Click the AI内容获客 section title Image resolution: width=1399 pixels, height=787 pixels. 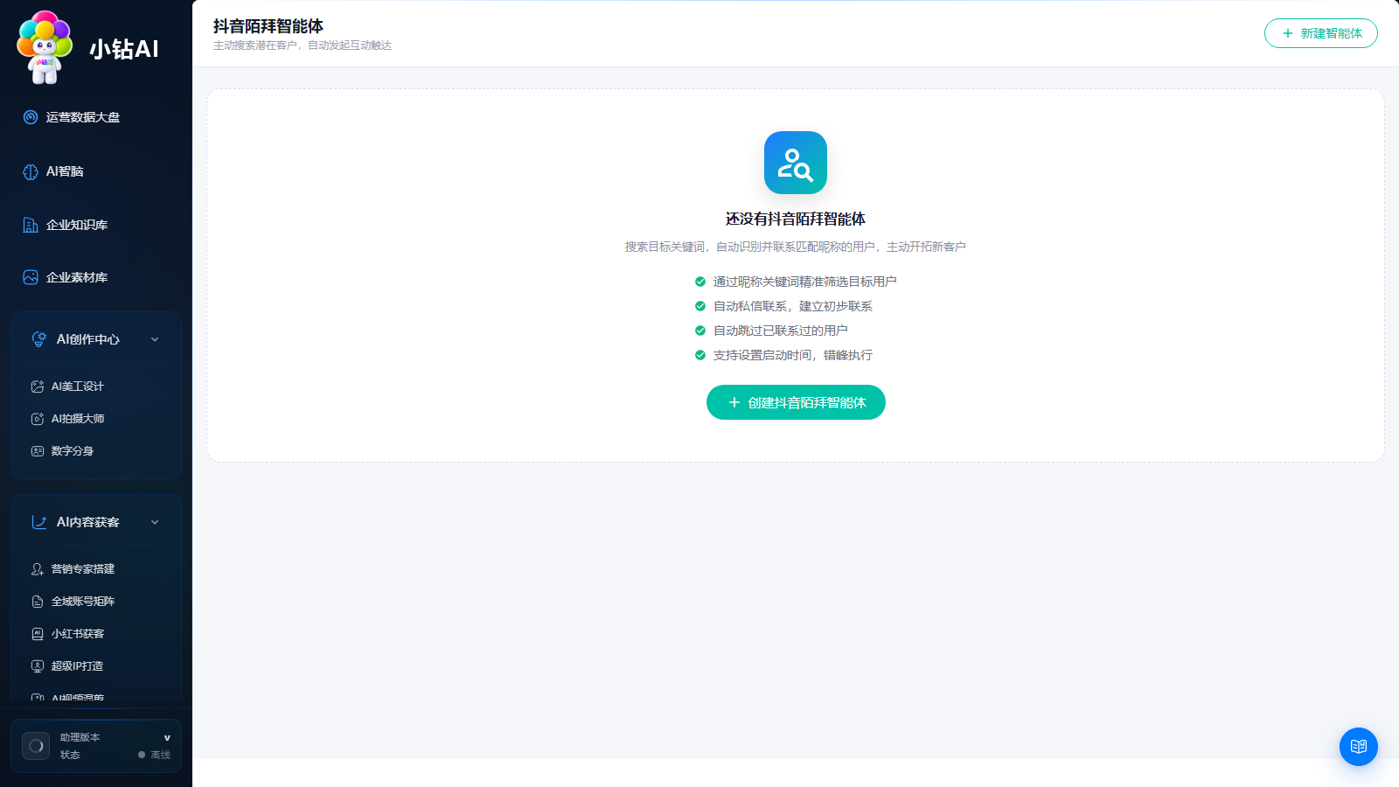[88, 522]
